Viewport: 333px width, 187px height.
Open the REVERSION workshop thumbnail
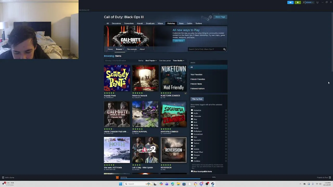[x=174, y=150]
